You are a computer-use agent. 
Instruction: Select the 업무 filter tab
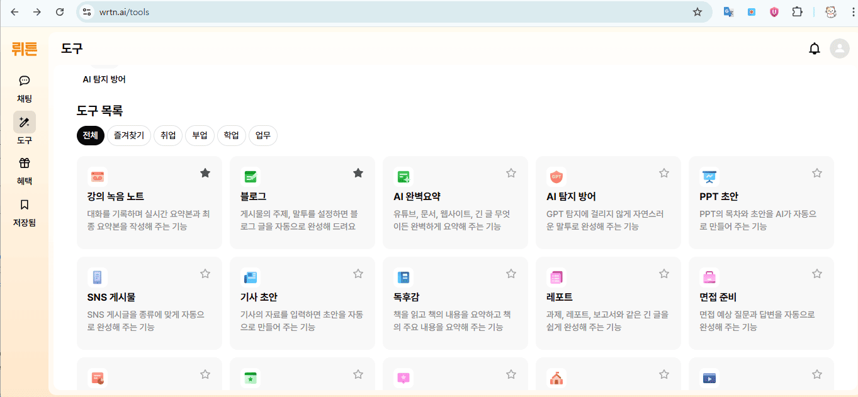tap(263, 135)
